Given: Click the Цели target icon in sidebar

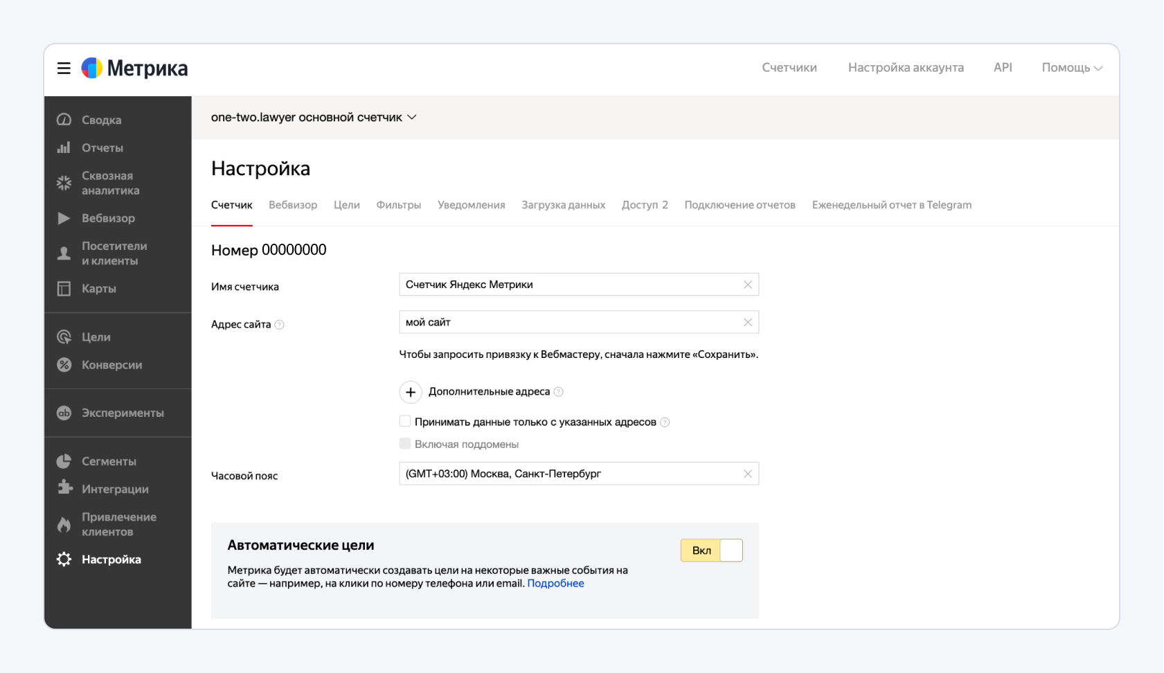Looking at the screenshot, I should tap(64, 337).
